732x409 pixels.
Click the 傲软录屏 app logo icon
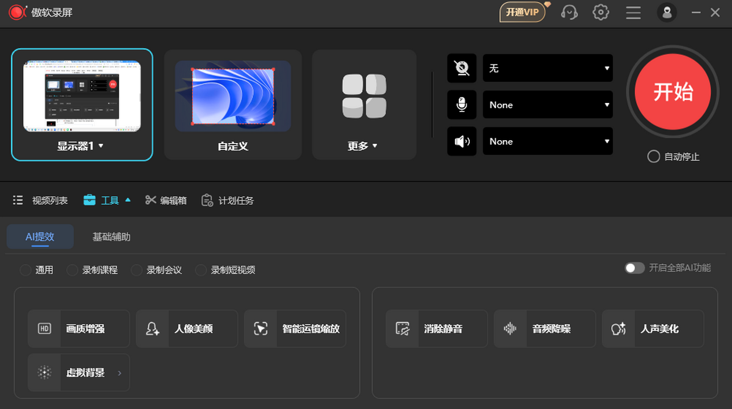tap(16, 12)
